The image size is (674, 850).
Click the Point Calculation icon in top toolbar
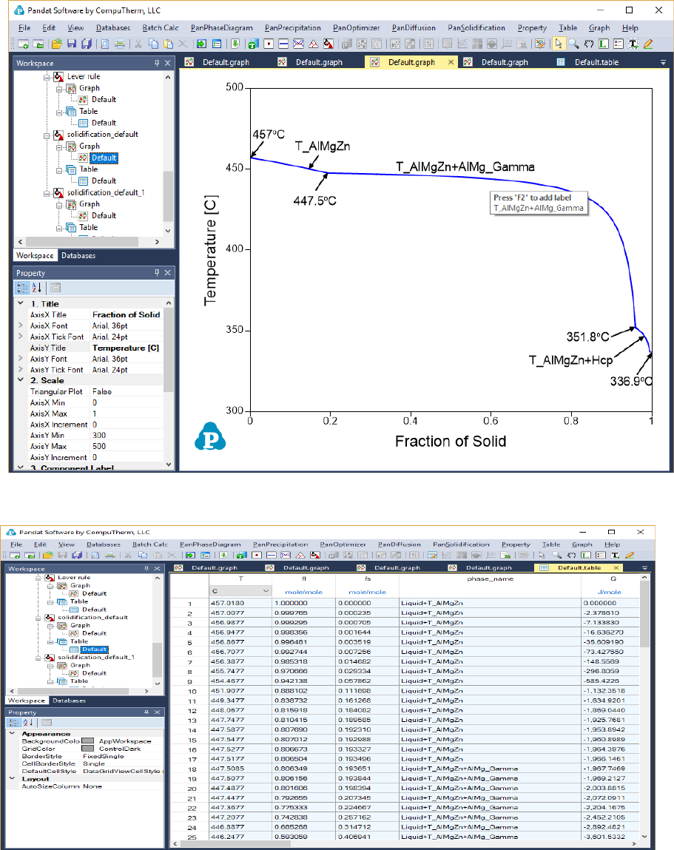[269, 44]
